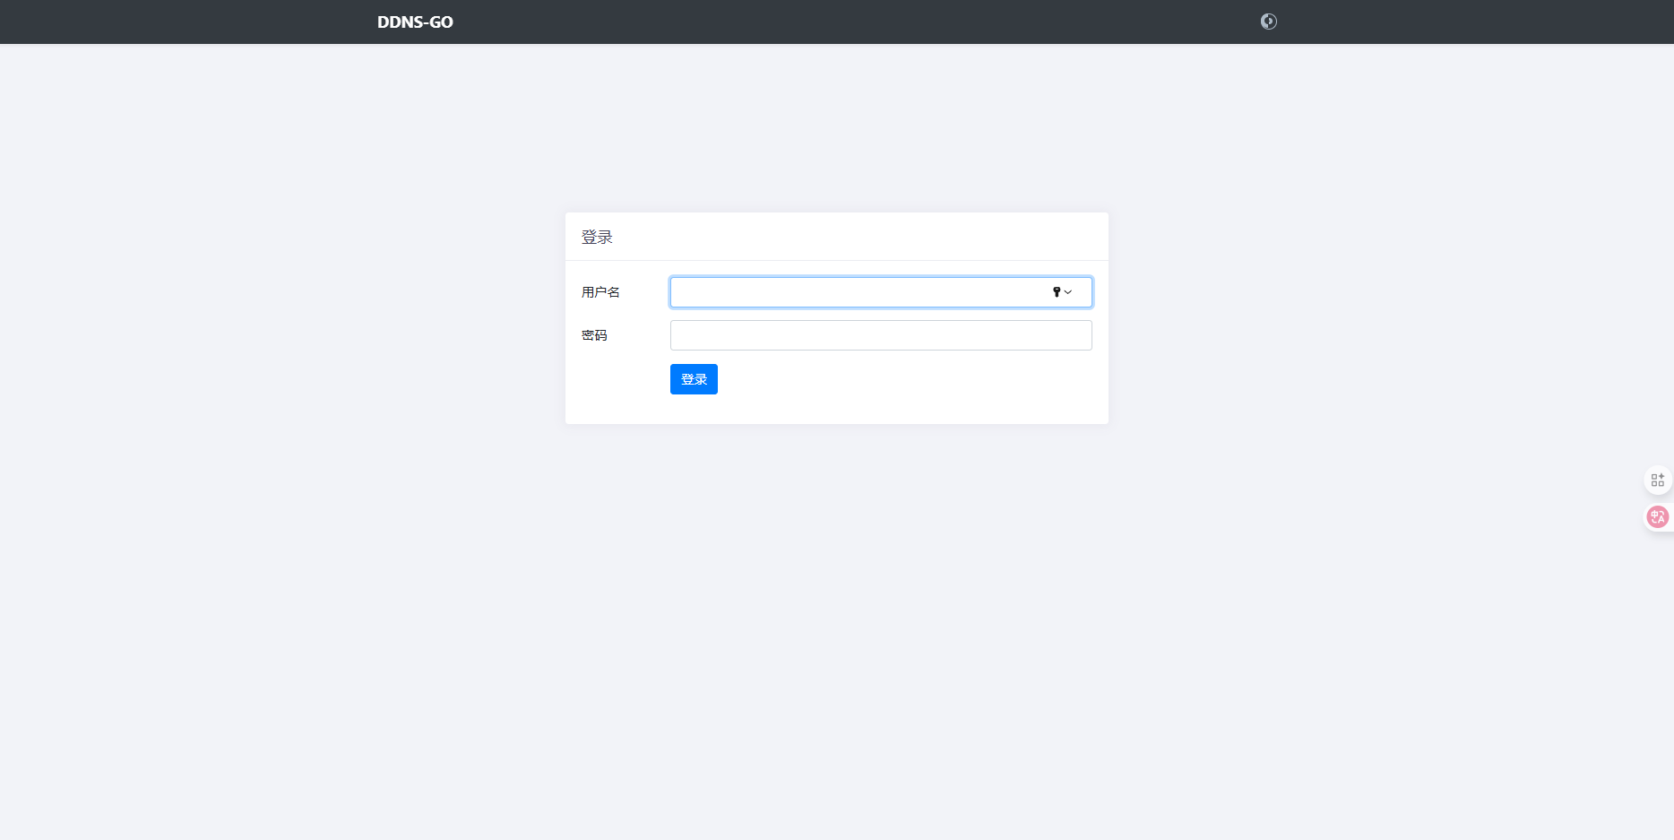Launch page translation from the side button
1674x840 pixels.
1657,517
